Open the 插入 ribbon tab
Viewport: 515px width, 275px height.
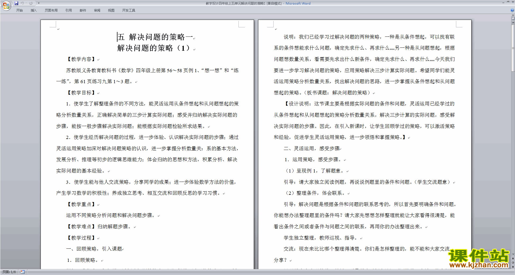point(34,10)
